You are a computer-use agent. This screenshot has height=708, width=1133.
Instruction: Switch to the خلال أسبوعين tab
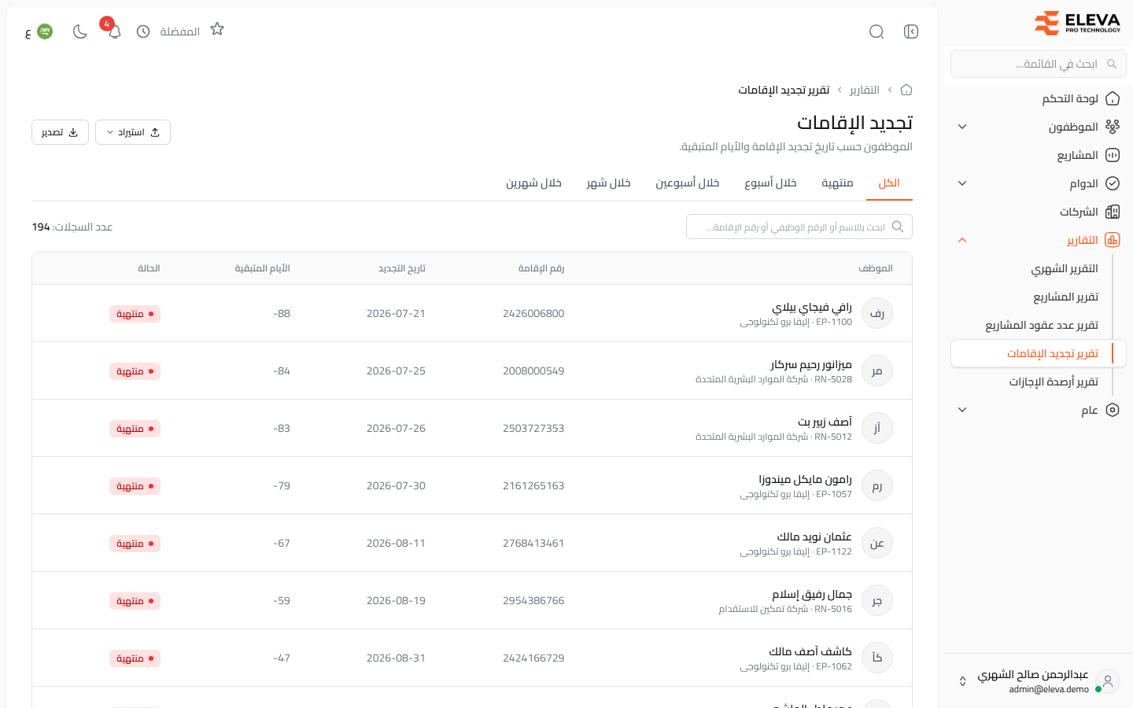tap(688, 183)
